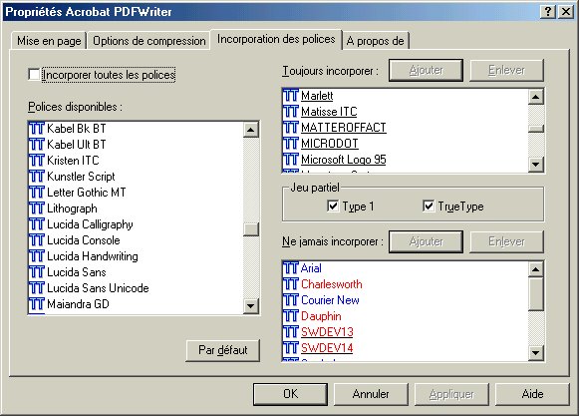The height and width of the screenshot is (416, 579).
Task: Click down arrow of Ne jamais incorporer list
Action: [x=536, y=353]
